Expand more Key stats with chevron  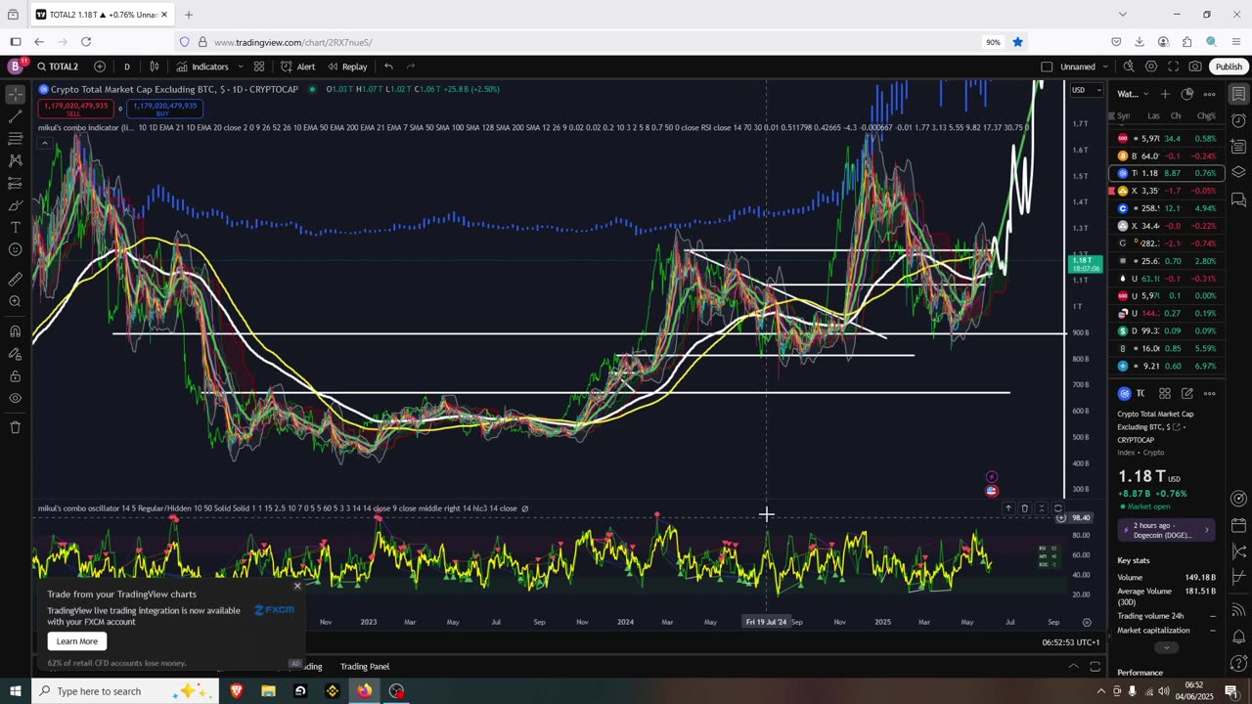[x=1165, y=647]
